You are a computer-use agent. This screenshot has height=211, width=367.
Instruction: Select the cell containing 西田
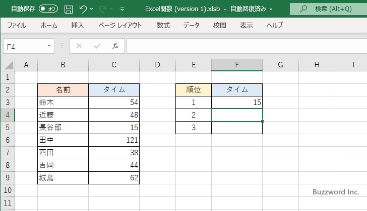(x=63, y=153)
